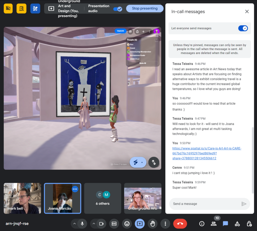Open the Spatial store icon

(x=130, y=32)
